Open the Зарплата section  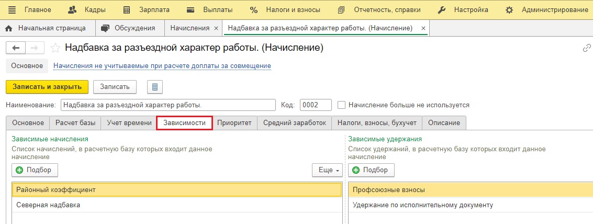click(x=154, y=10)
